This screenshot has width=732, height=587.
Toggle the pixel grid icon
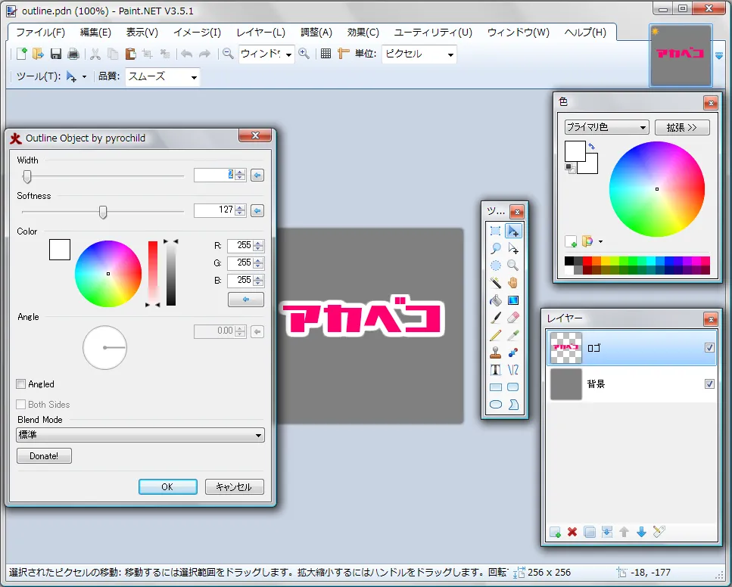point(326,54)
